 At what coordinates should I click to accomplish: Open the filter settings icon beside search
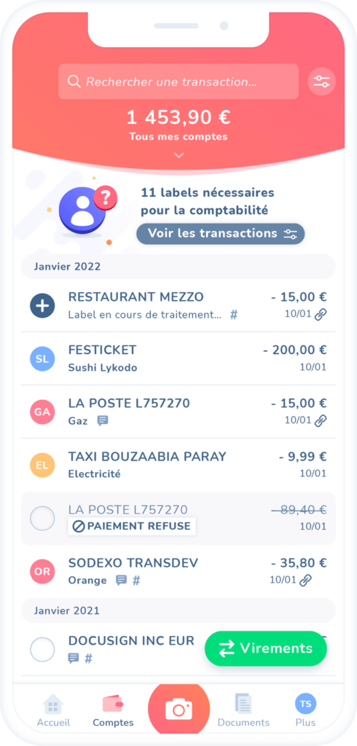322,82
